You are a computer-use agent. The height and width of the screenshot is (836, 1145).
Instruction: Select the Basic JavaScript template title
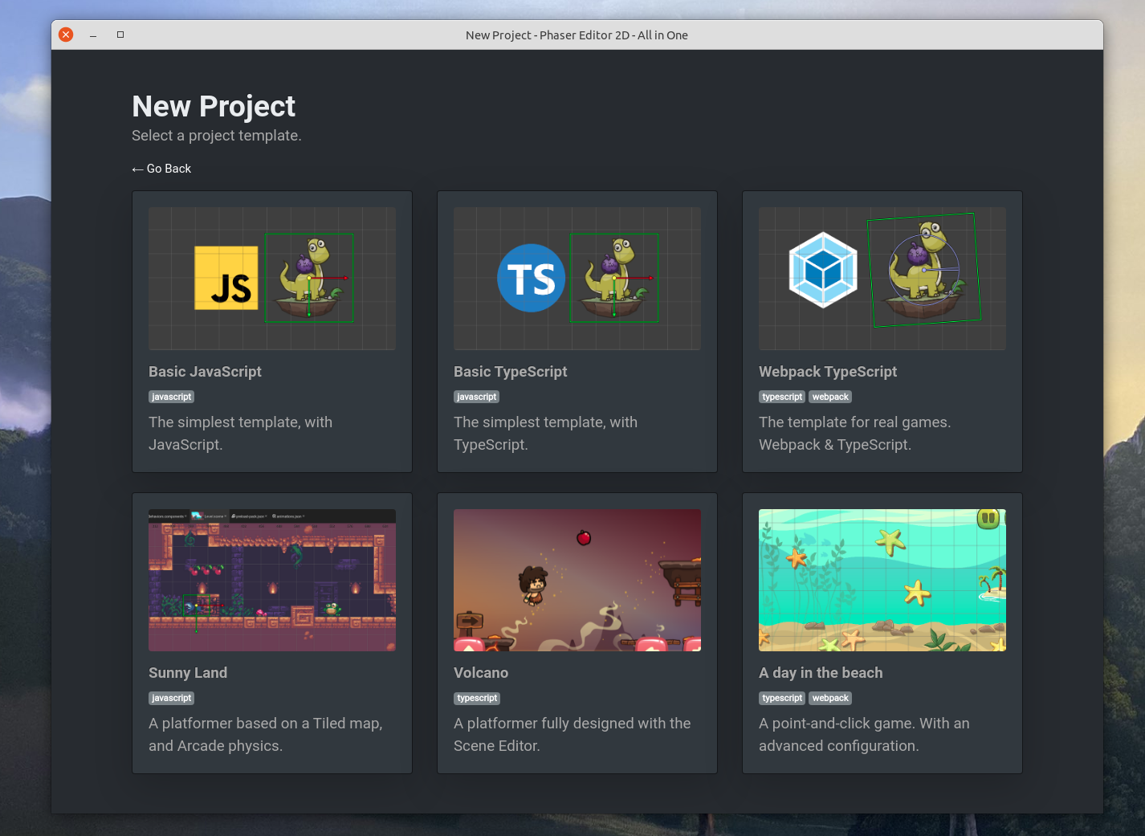click(205, 372)
